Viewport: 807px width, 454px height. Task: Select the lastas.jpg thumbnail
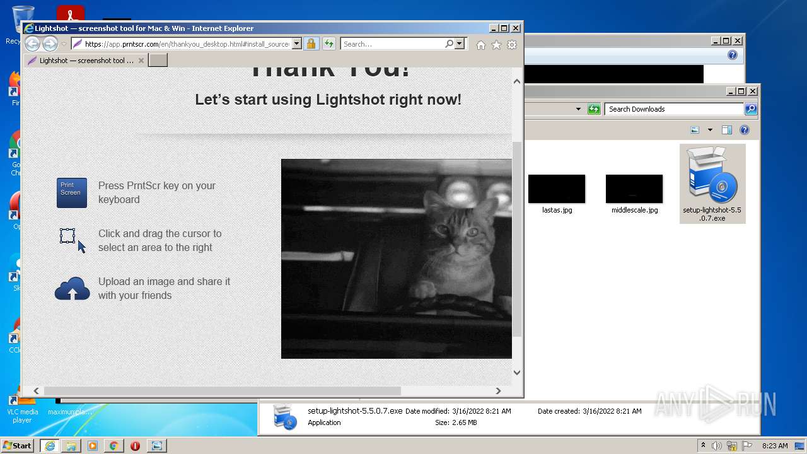[557, 189]
